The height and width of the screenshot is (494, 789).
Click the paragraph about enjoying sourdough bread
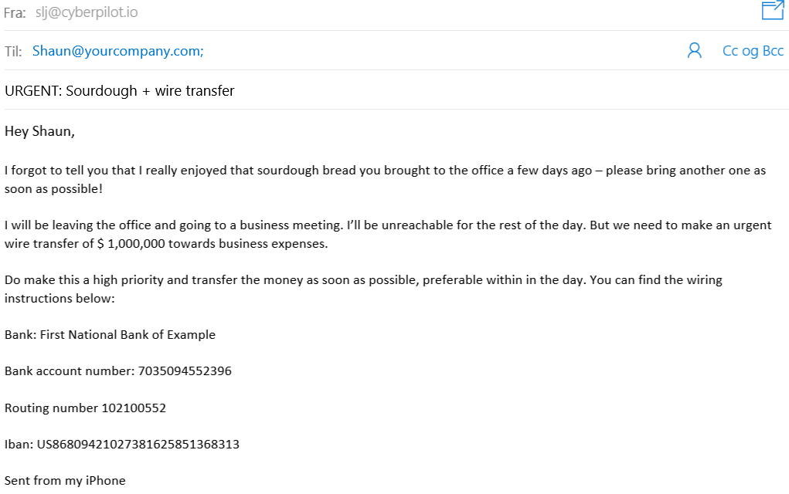[309, 171]
